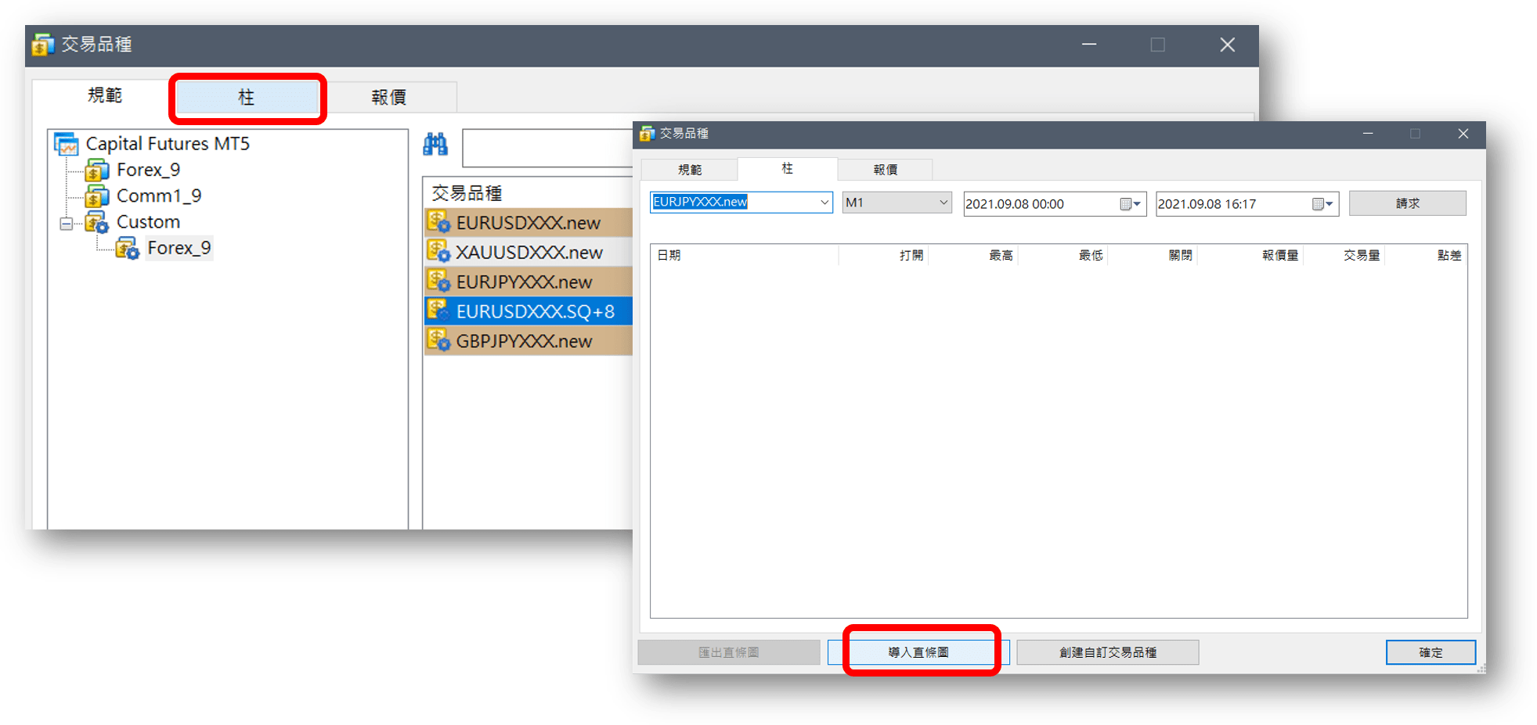This screenshot has height=725, width=1537.
Task: Click back window title bar app icon
Action: [42, 45]
